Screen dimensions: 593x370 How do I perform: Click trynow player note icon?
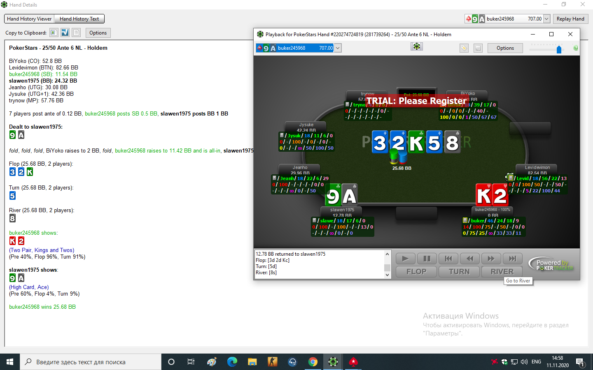pos(347,104)
